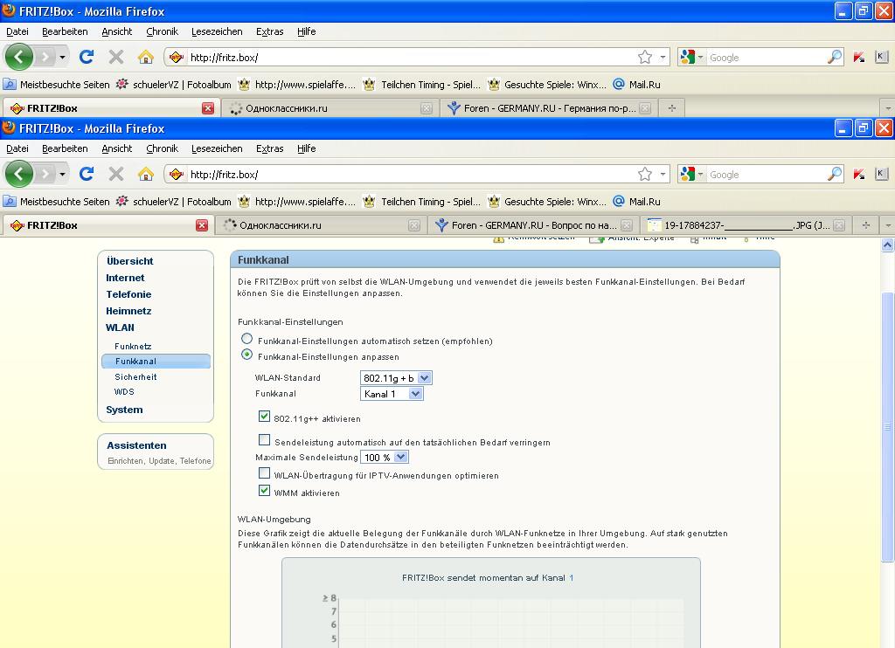
Task: Open a new tab in the front window
Action: 866,225
